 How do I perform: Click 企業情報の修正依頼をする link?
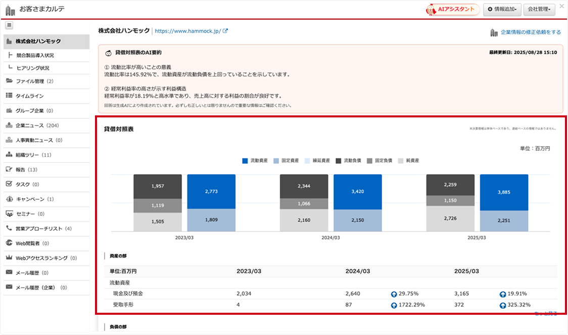point(530,32)
